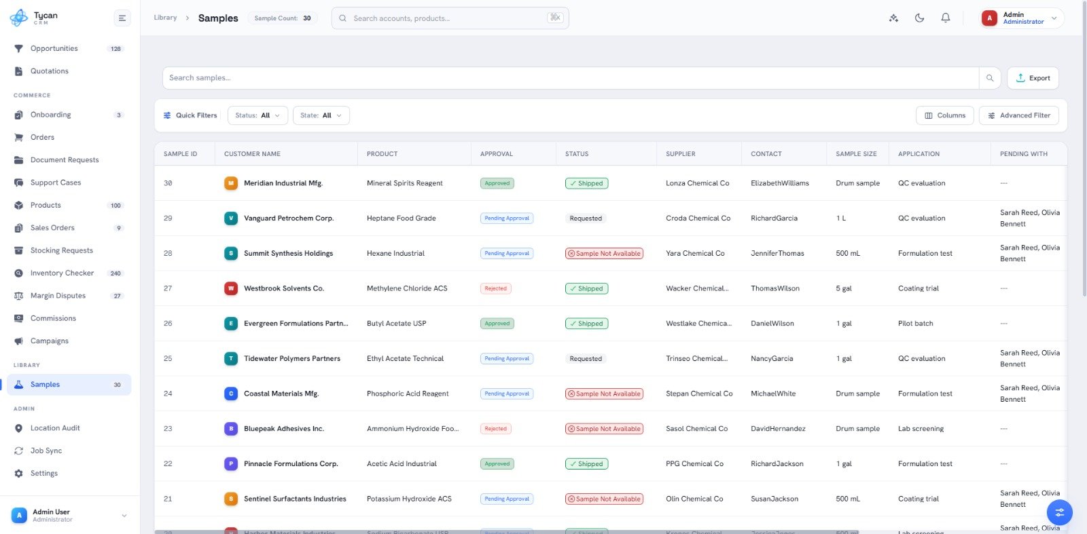Open Onboarding in the sidebar

(x=69, y=115)
